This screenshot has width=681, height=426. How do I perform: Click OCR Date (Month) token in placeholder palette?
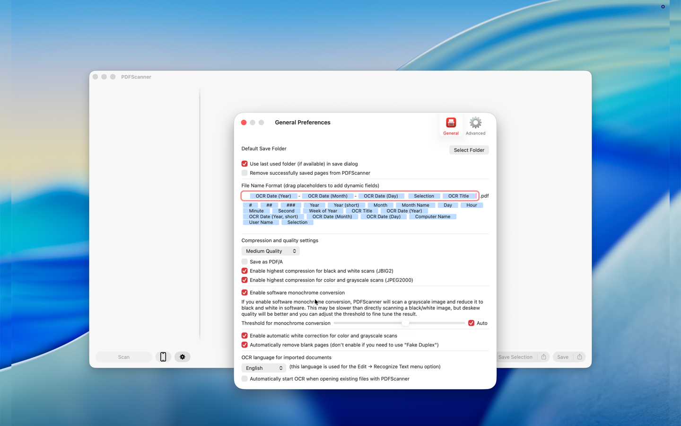(x=332, y=217)
